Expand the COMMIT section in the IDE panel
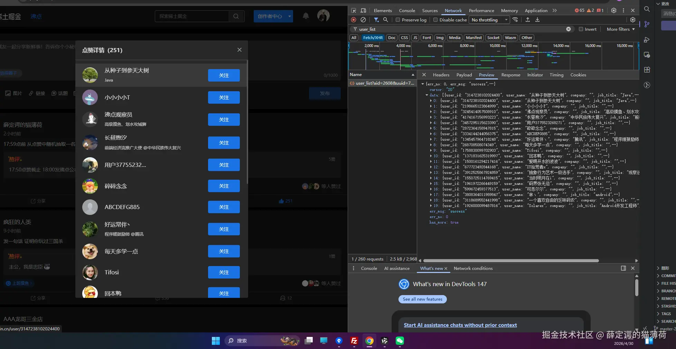 658,276
